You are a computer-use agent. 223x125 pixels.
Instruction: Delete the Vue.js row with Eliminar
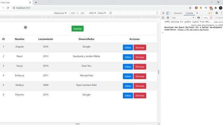(140, 67)
